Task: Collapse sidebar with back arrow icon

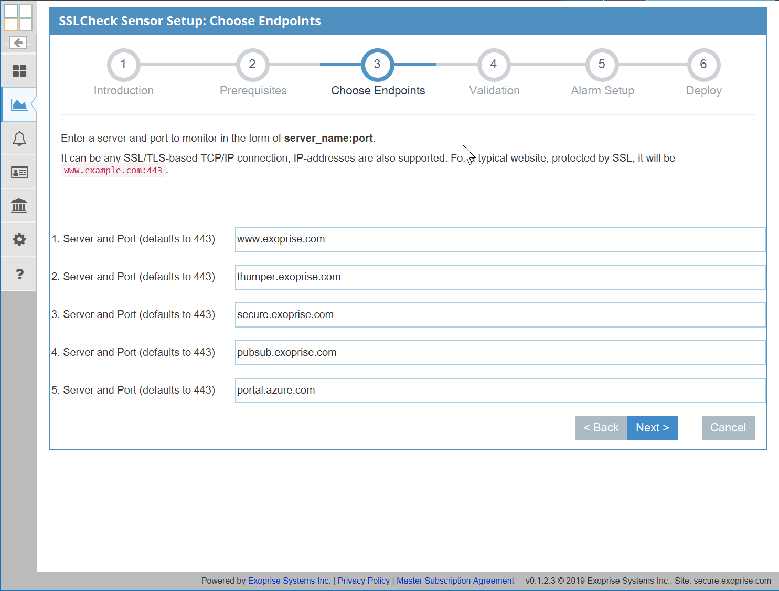Action: tap(18, 43)
